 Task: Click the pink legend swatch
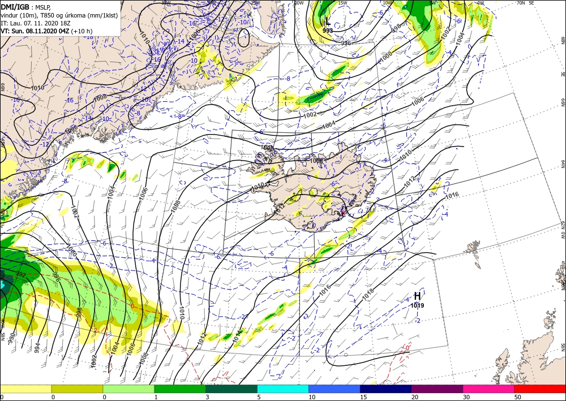point(489,389)
